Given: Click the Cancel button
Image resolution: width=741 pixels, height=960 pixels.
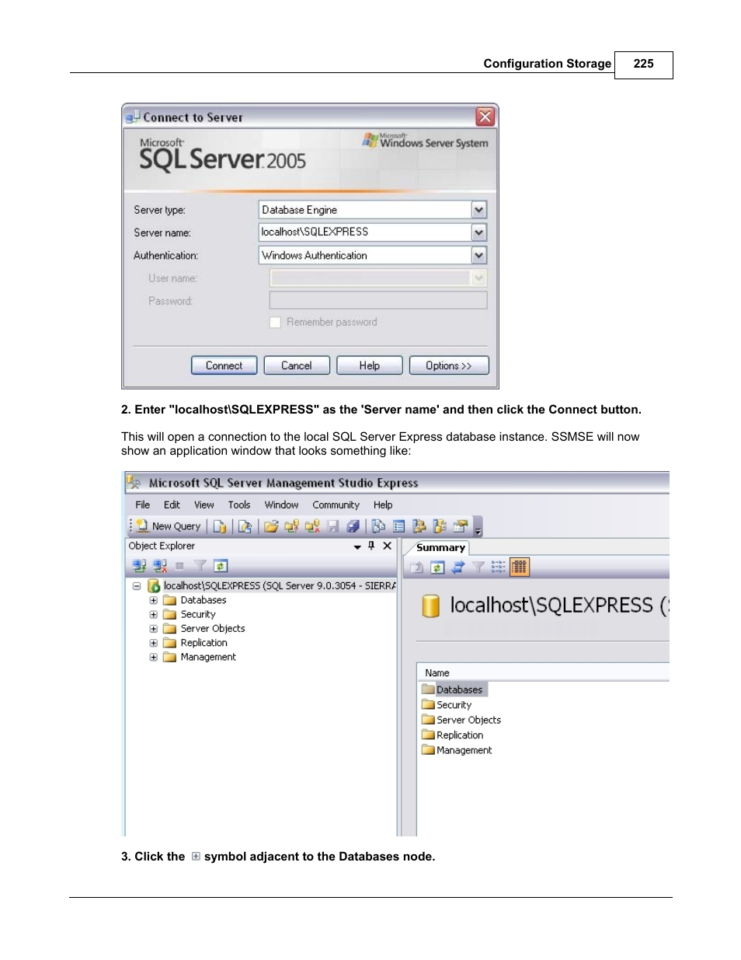Looking at the screenshot, I should [x=297, y=365].
